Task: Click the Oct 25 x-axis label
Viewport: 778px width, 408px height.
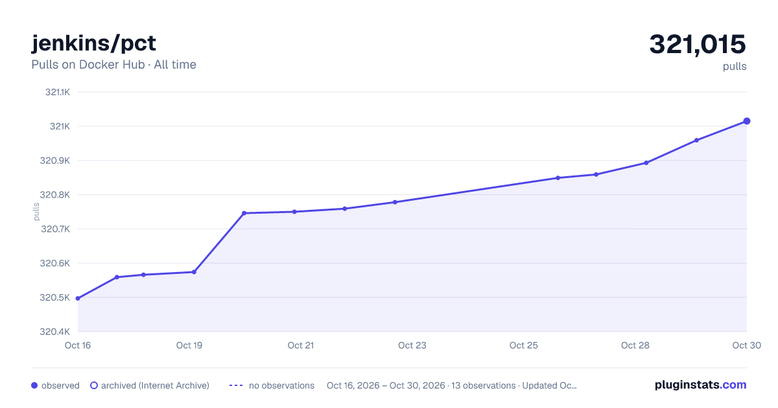Action: [x=524, y=345]
